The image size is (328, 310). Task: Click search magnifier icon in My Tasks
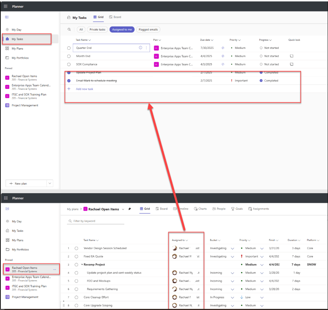pyautogui.click(x=69, y=29)
